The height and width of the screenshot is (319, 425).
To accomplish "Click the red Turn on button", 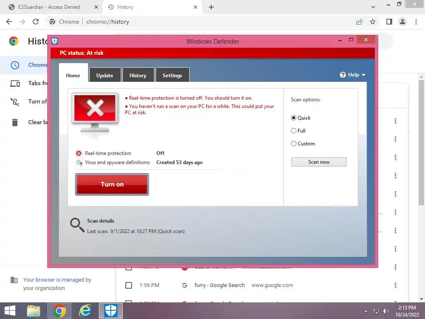I will coord(112,184).
